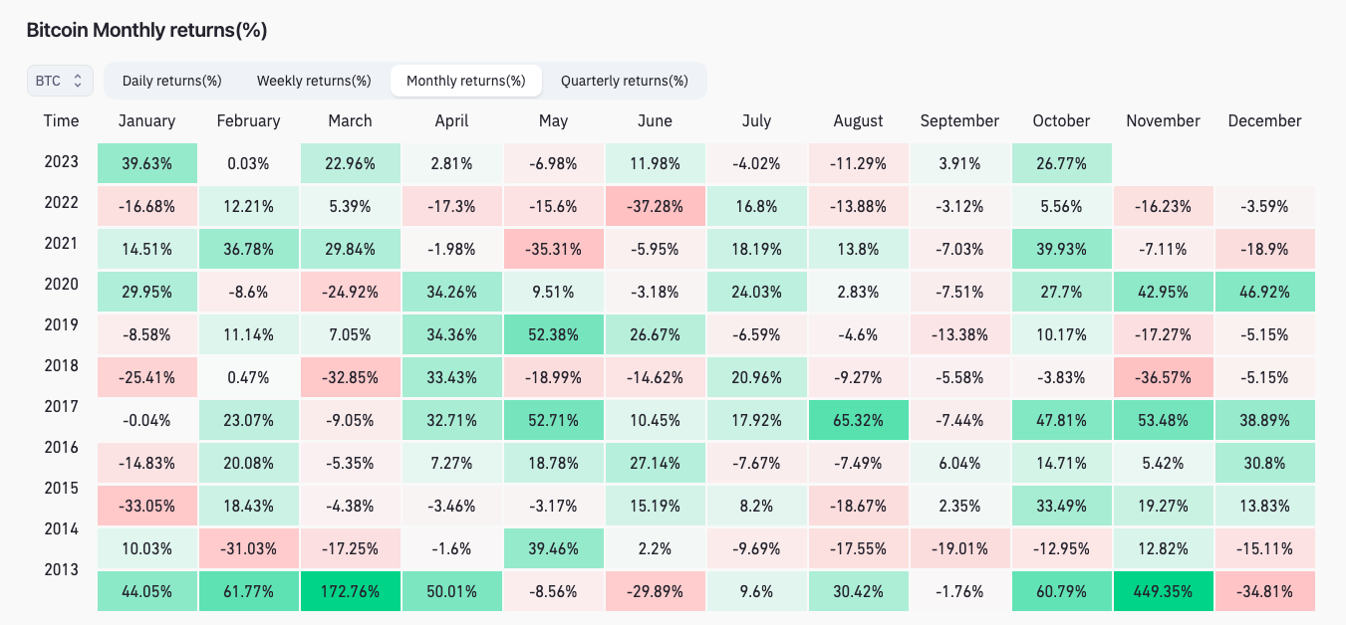Image resolution: width=1346 pixels, height=625 pixels.
Task: Select the 65.32% August 2017 cell
Action: (858, 420)
